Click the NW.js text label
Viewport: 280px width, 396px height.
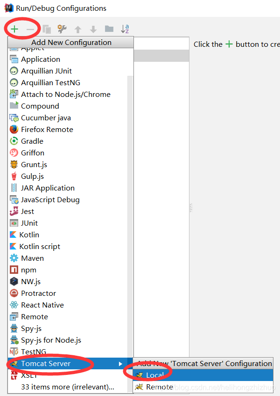[31, 281]
